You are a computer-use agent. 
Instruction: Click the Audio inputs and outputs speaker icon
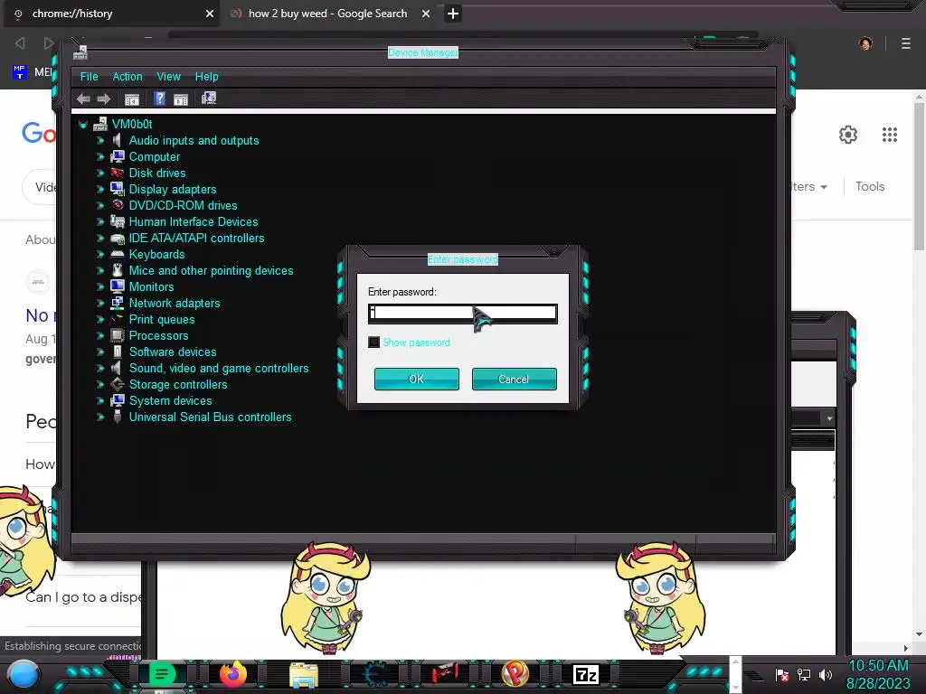tap(117, 140)
